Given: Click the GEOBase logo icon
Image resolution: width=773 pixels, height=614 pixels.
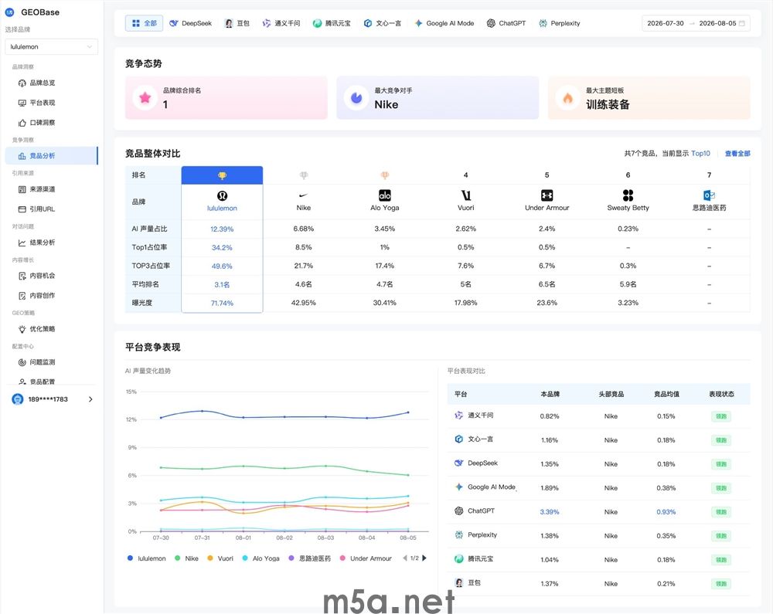Looking at the screenshot, I should (x=9, y=12).
